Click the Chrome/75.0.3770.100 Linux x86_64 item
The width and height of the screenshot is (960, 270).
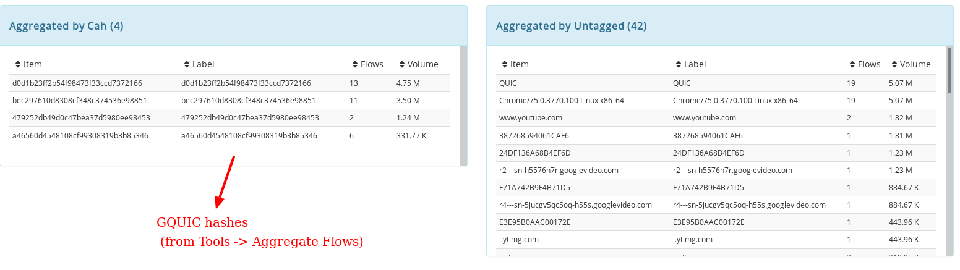coord(561,100)
